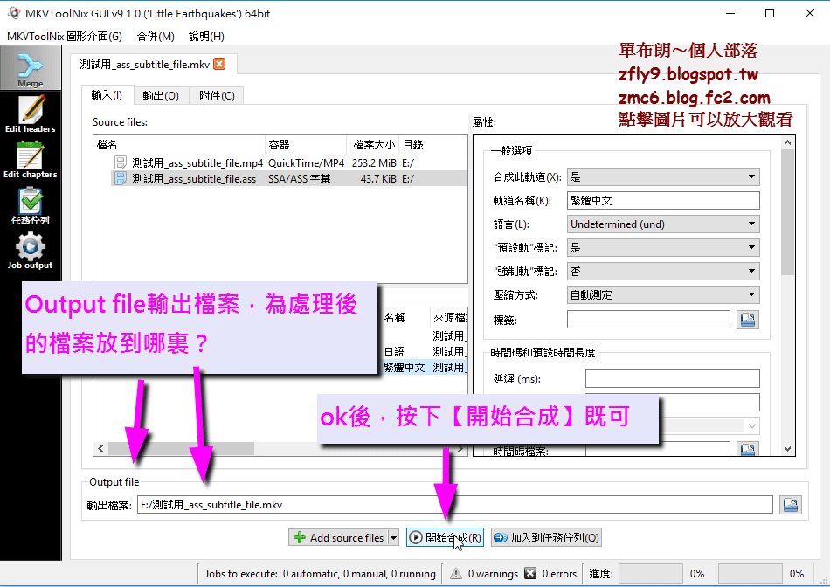This screenshot has width=830, height=587.
Task: Browse for timecode file (時間碼檔案)
Action: pyautogui.click(x=747, y=449)
